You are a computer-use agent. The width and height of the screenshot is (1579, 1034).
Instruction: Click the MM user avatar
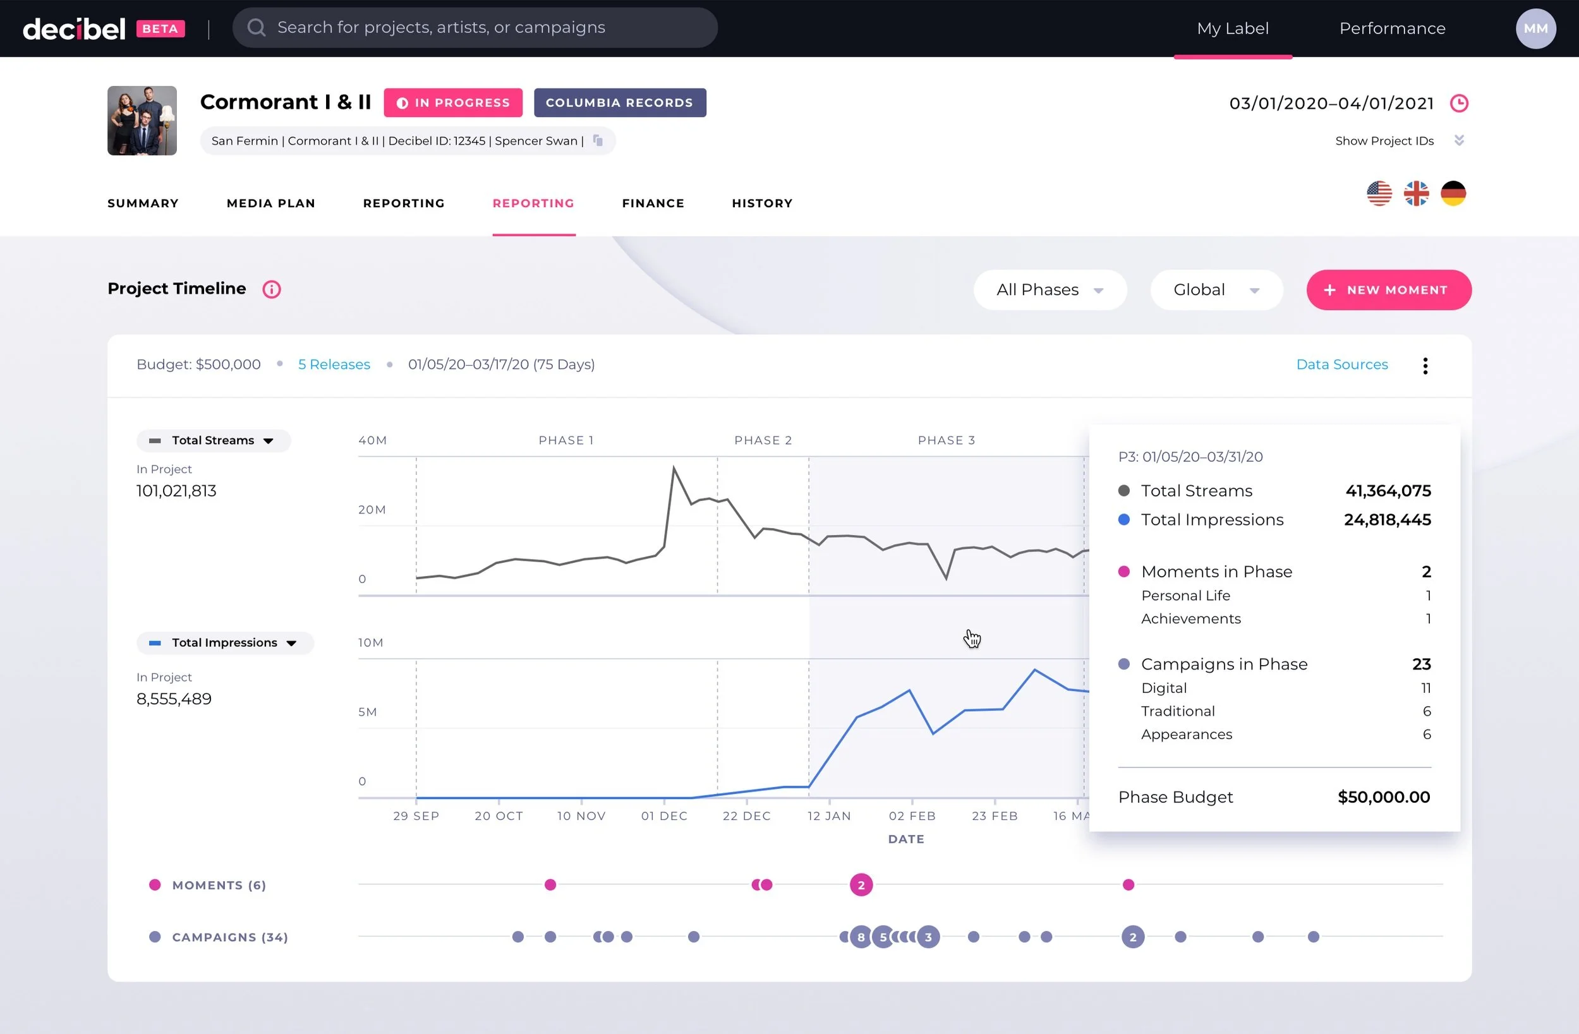pyautogui.click(x=1535, y=28)
